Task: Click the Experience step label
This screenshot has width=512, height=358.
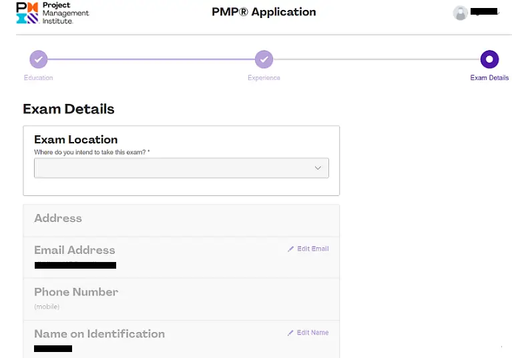Action: pos(264,77)
